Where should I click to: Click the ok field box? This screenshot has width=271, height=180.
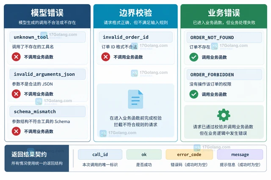coord(144,154)
